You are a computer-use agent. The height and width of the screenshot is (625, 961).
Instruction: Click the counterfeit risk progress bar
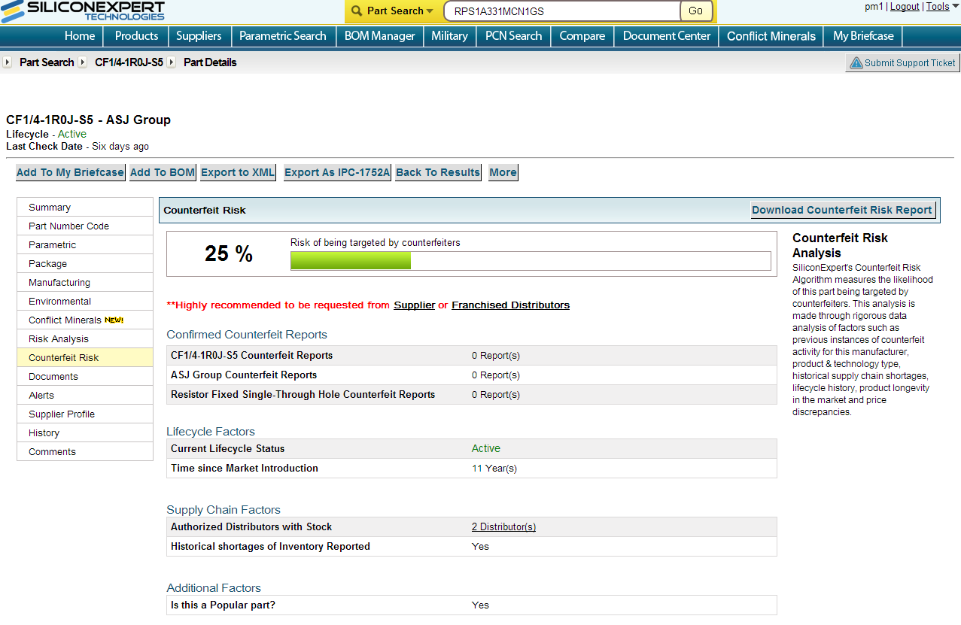pyautogui.click(x=530, y=261)
